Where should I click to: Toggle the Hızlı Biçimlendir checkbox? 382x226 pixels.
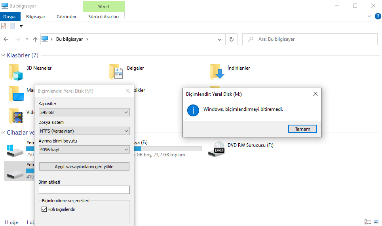[44, 209]
